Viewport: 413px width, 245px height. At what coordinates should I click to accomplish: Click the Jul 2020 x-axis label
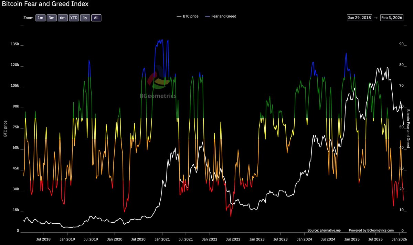(x=138, y=238)
